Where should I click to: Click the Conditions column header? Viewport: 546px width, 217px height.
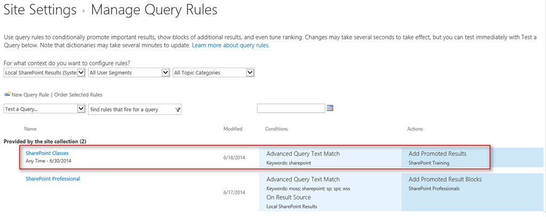(276, 129)
